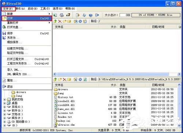Screen dimensions: 183x133
Task: Create new folder in the local pane toolbar
Action: [60, 80]
